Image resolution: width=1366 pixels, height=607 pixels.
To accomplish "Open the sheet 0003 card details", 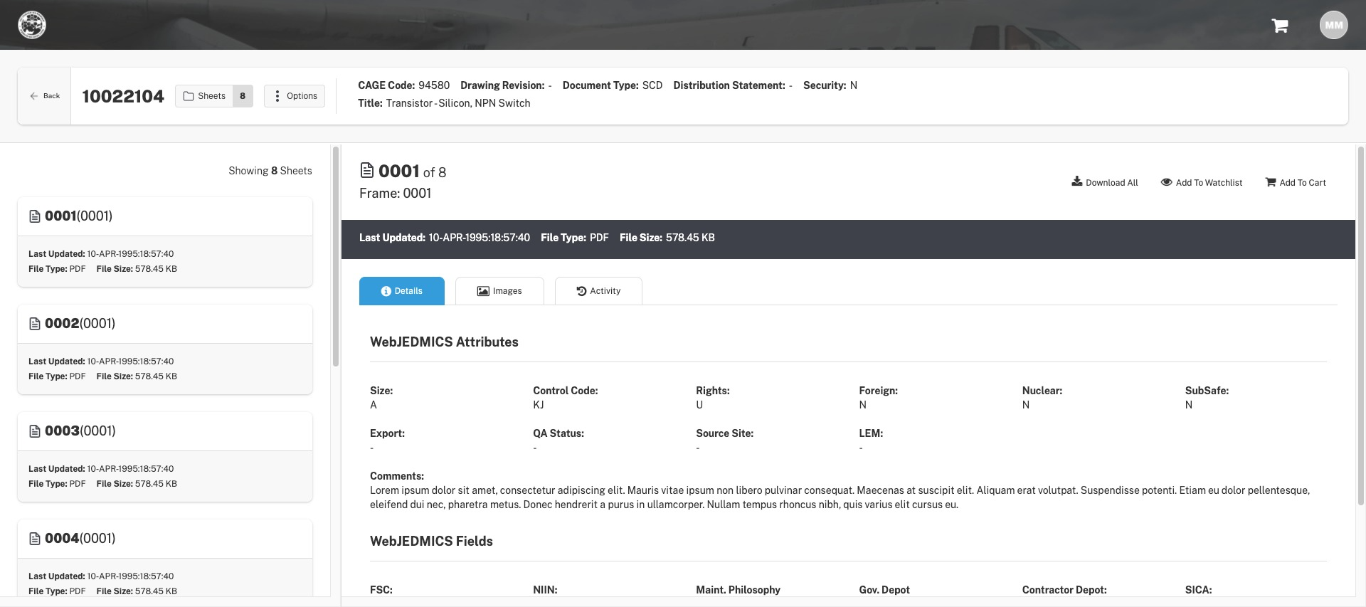I will tap(165, 457).
